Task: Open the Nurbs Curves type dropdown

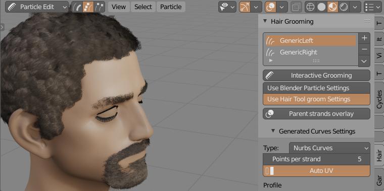Action: coord(329,148)
